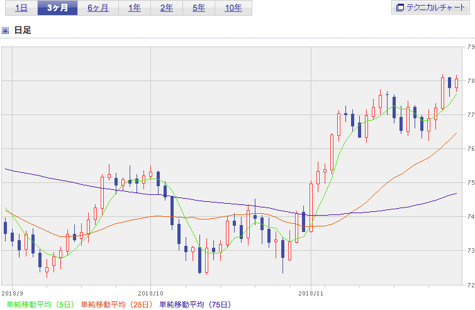Screen dimensions: 475x310
Task: Click the 75 price axis label
Action: [471, 182]
